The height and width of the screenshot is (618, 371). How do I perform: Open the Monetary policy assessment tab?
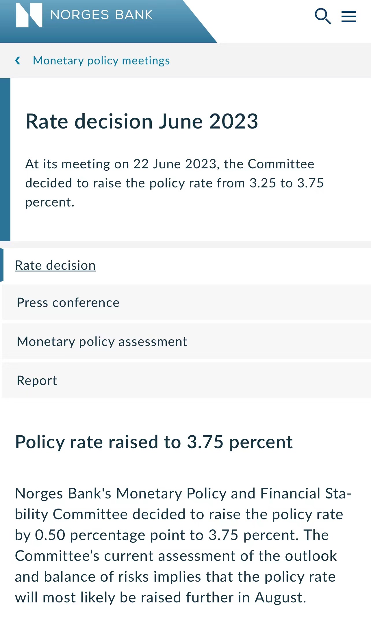[x=102, y=342]
